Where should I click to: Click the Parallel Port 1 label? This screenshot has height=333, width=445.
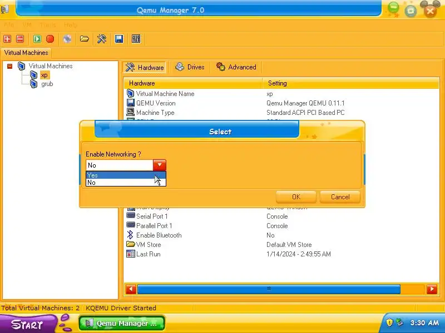pyautogui.click(x=154, y=226)
